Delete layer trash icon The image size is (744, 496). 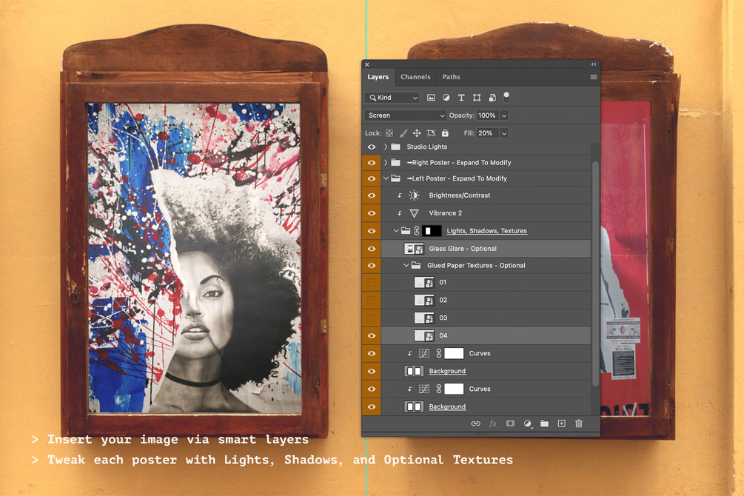coord(578,423)
